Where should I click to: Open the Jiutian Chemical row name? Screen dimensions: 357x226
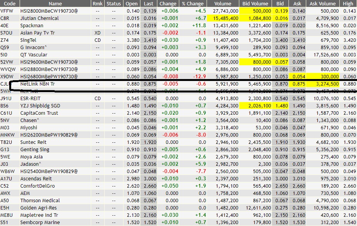click(x=39, y=18)
